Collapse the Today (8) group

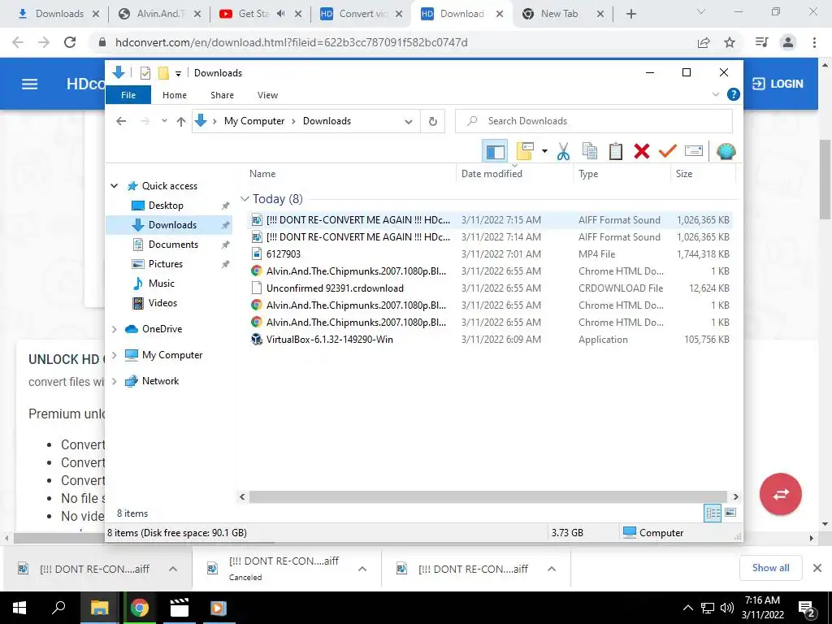coord(245,199)
